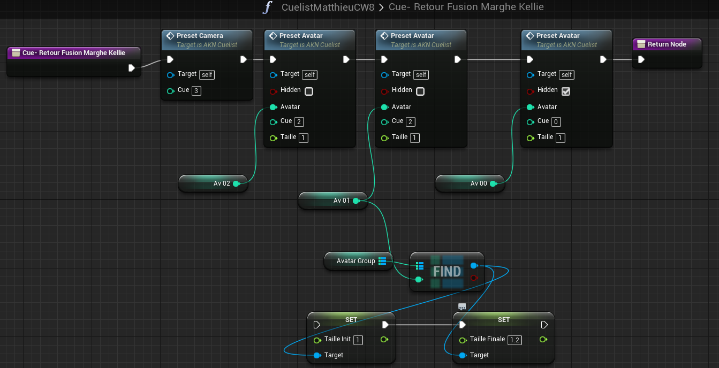Viewport: 719px width, 368px height.
Task: Click the FIND node's green item input pin
Action: (419, 279)
